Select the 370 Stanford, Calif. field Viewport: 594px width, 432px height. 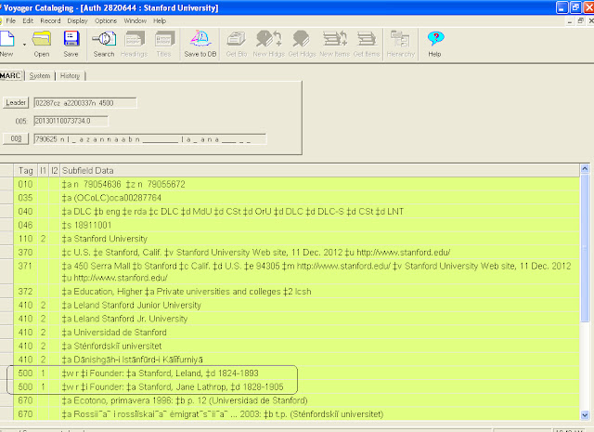click(x=319, y=253)
